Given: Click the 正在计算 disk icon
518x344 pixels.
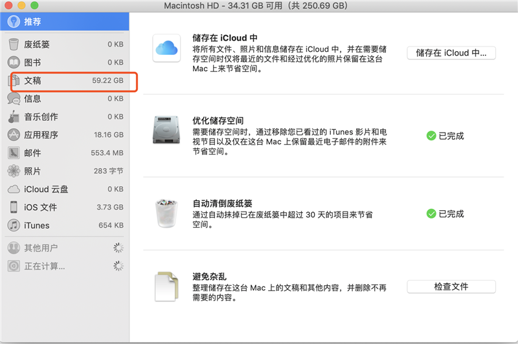Looking at the screenshot, I should (x=14, y=266).
